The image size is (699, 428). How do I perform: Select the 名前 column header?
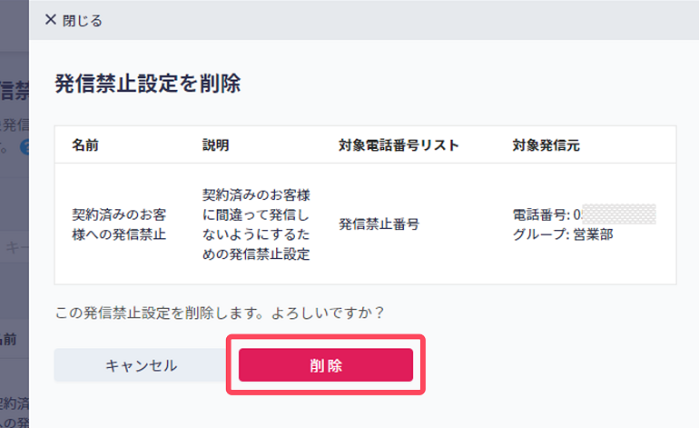[85, 145]
